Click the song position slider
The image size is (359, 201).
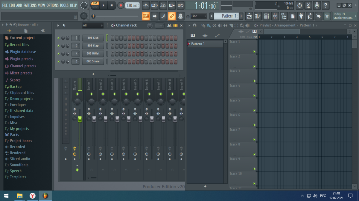pos(115,16)
